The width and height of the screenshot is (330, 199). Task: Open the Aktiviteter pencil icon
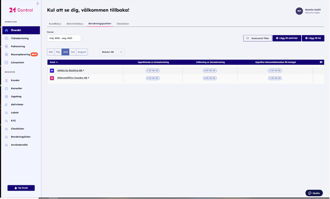6,104
